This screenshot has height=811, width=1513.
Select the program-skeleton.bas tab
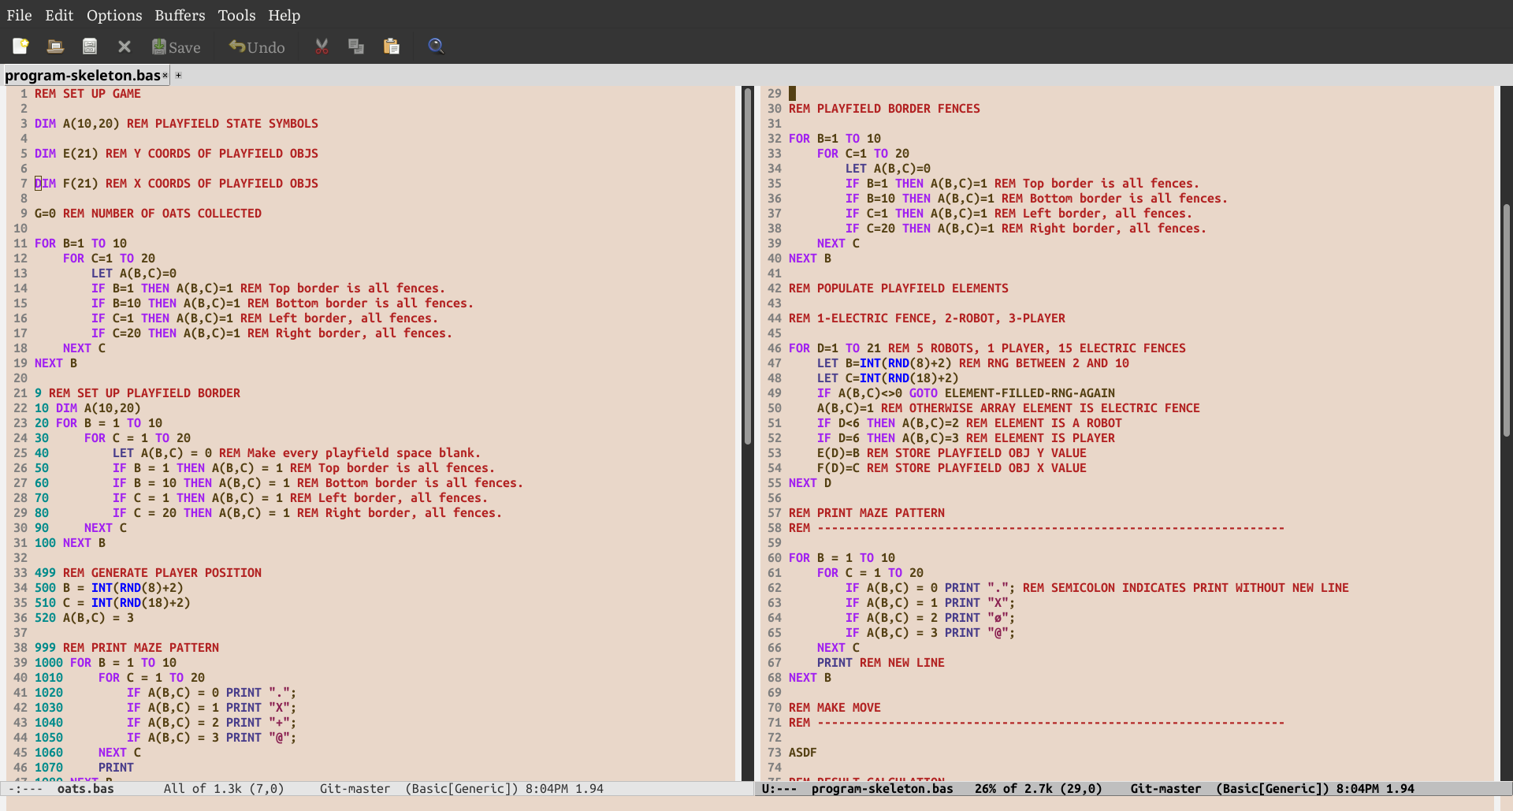(x=82, y=76)
